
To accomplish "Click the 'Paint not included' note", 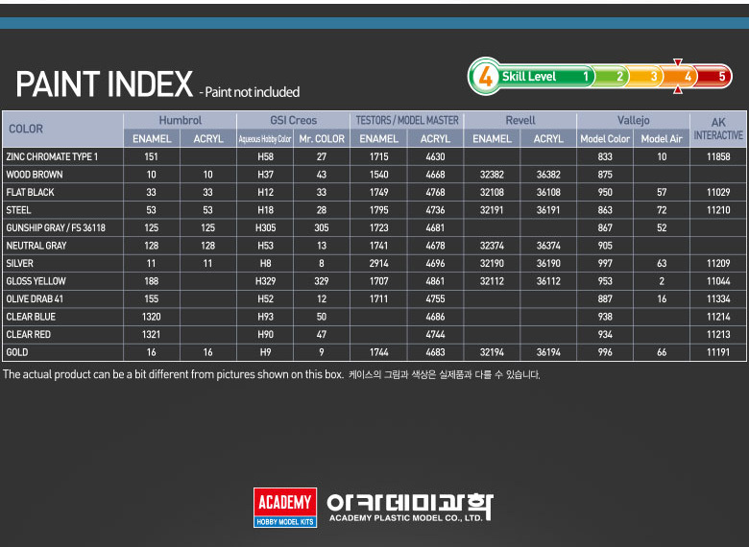I will point(250,92).
